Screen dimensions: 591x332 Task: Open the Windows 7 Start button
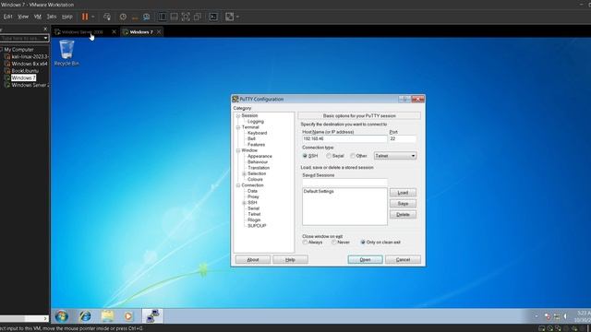click(x=62, y=316)
